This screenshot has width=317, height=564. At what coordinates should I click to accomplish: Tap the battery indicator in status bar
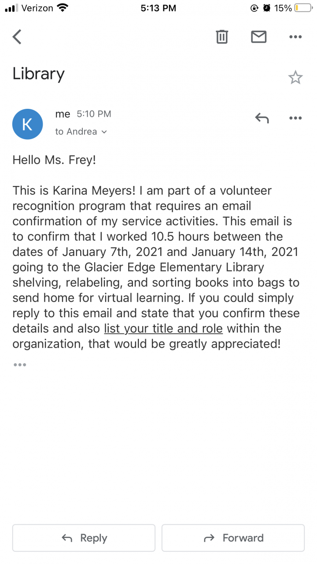[x=303, y=8]
